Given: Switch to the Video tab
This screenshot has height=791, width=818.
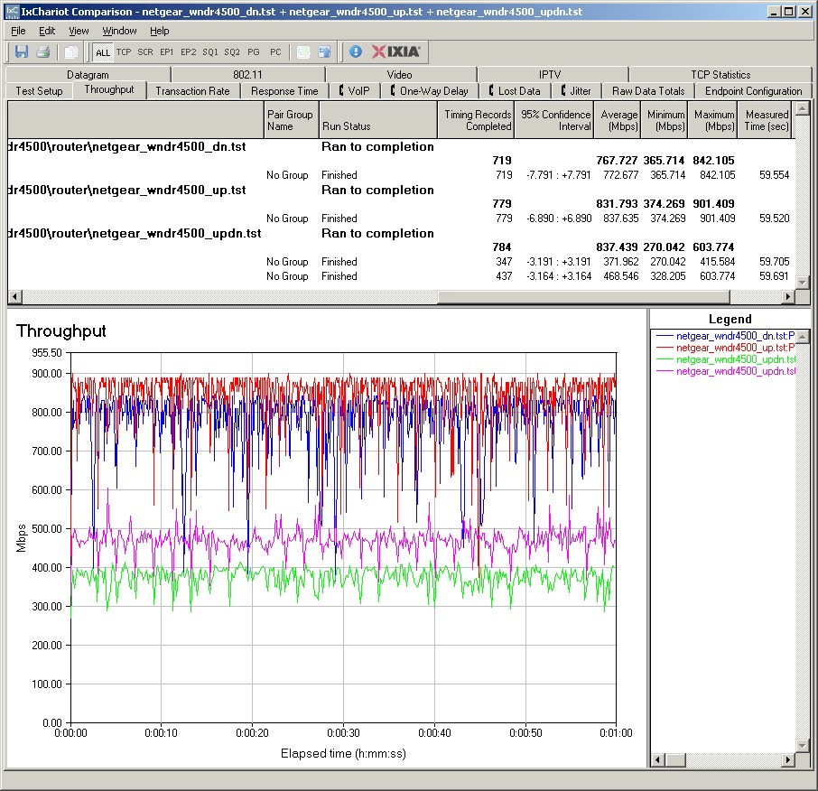Looking at the screenshot, I should [x=400, y=75].
